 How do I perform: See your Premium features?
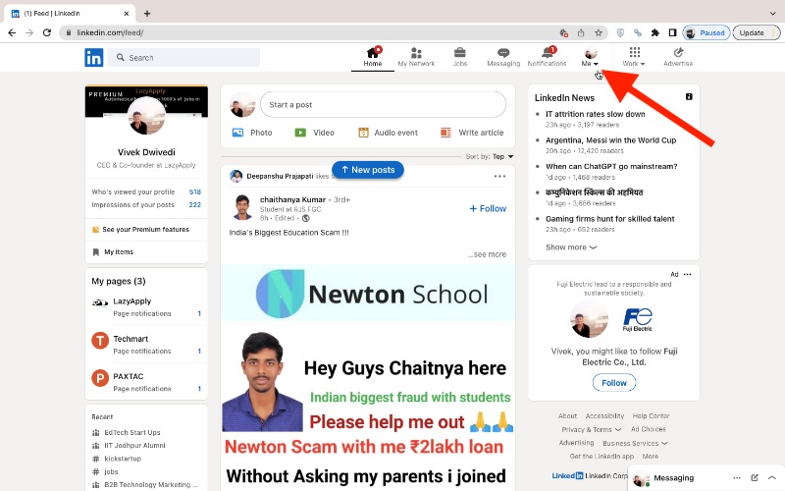pos(140,230)
